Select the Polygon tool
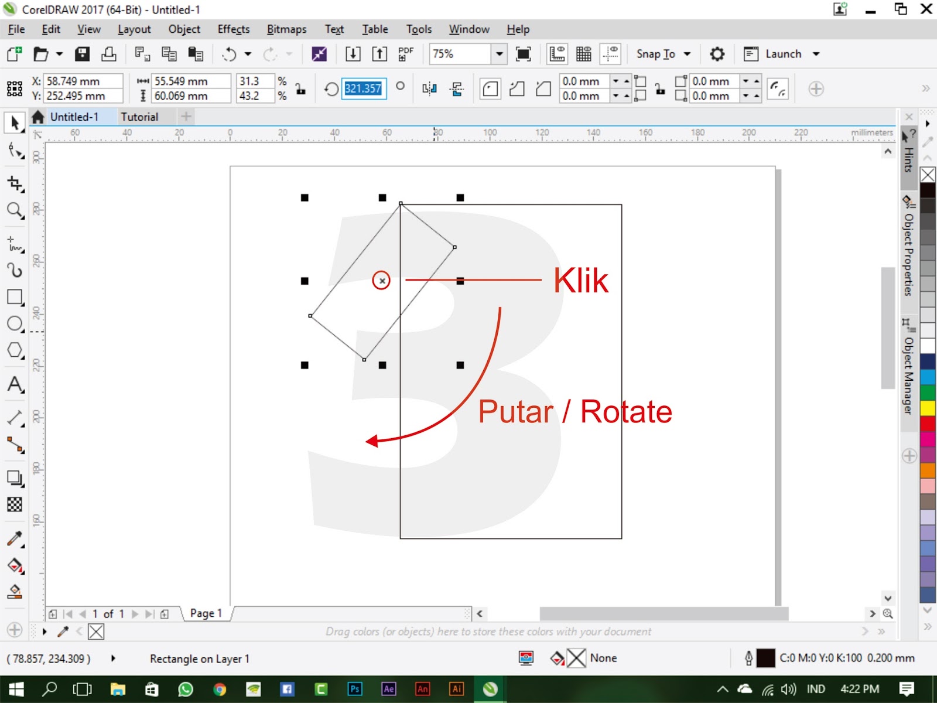 pos(15,350)
